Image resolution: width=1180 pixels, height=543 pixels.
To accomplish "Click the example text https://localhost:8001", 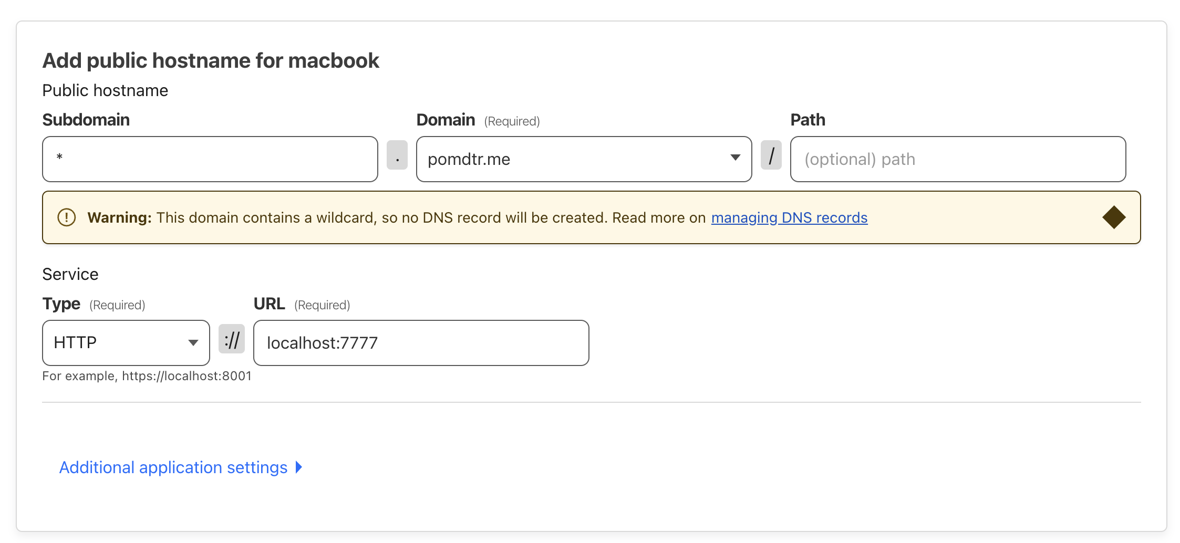I will click(x=187, y=376).
